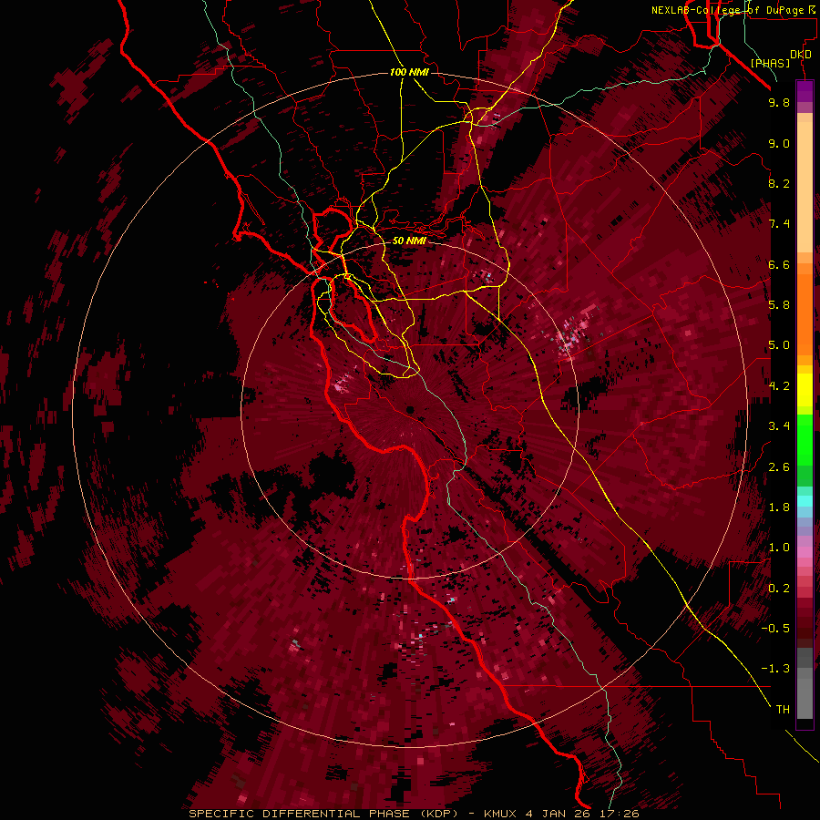Click the "50 NMI" range ring label
Image resolution: width=820 pixels, height=820 pixels.
point(409,241)
